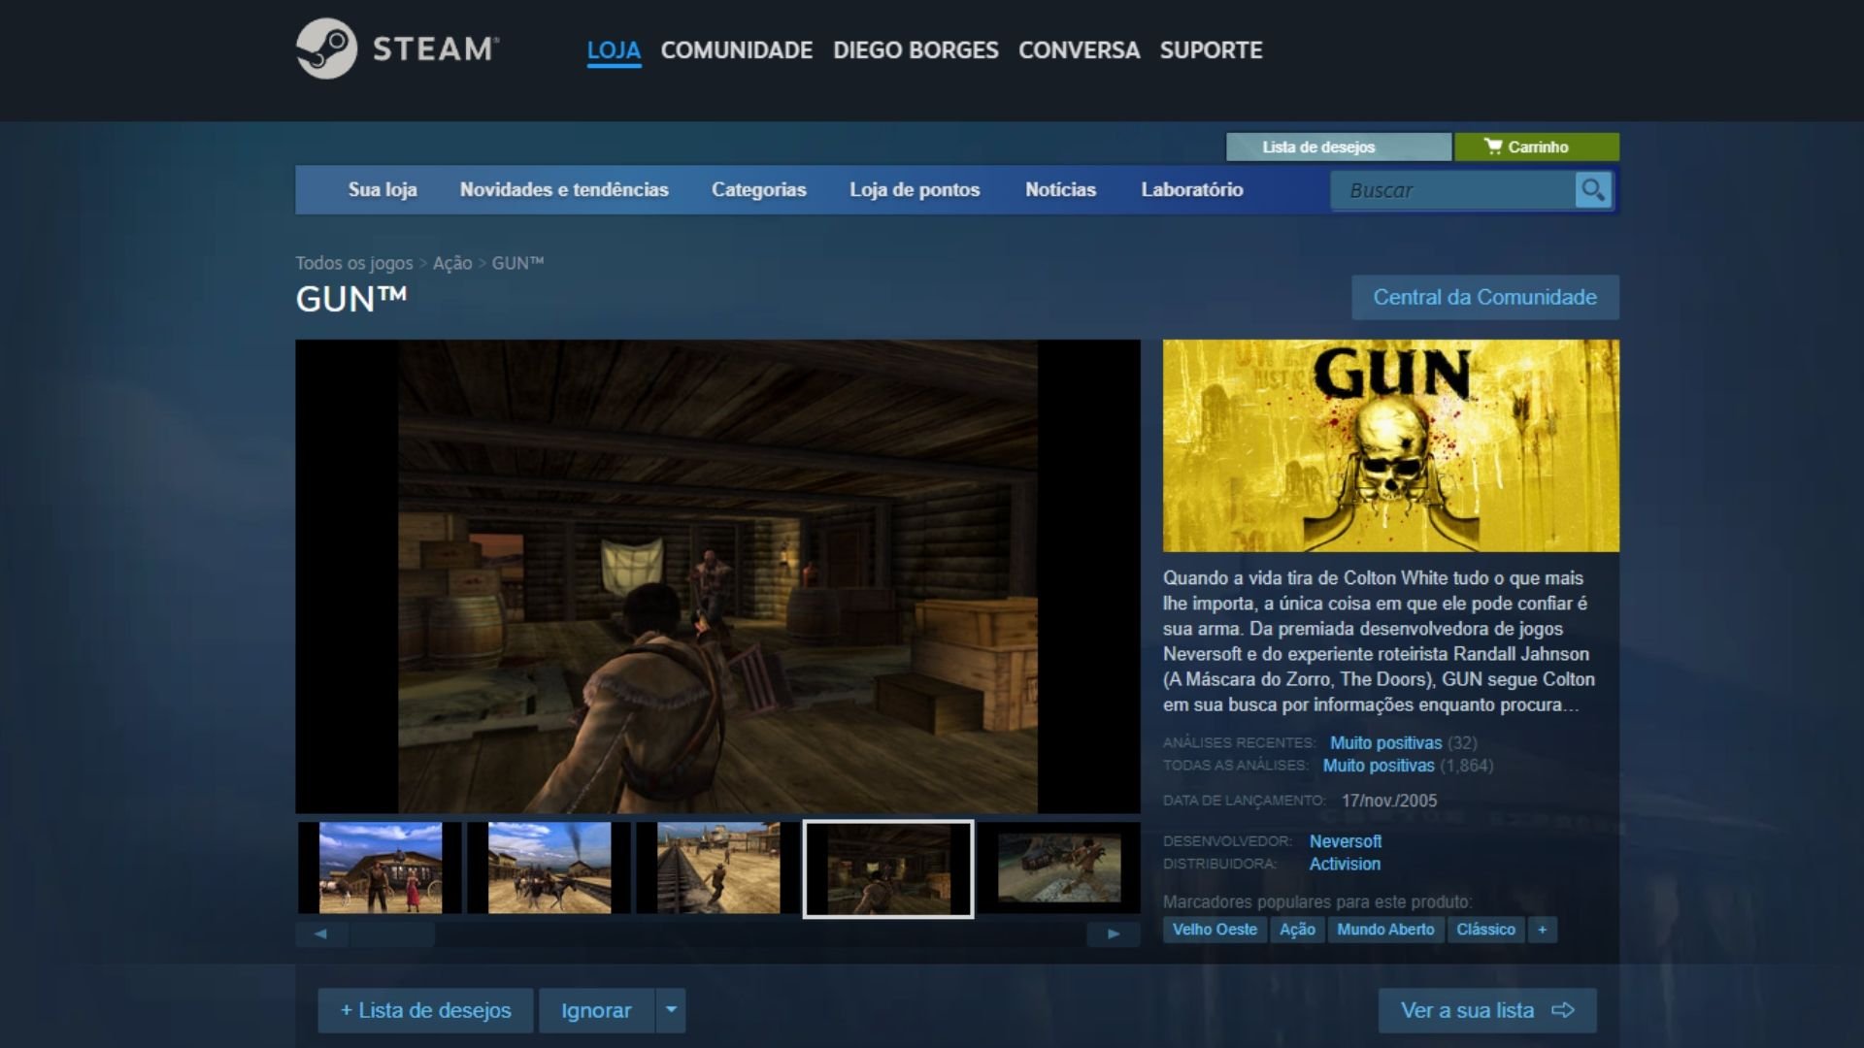Viewport: 1864px width, 1048px height.
Task: Click the Lista de desejos header button
Action: 1339,147
